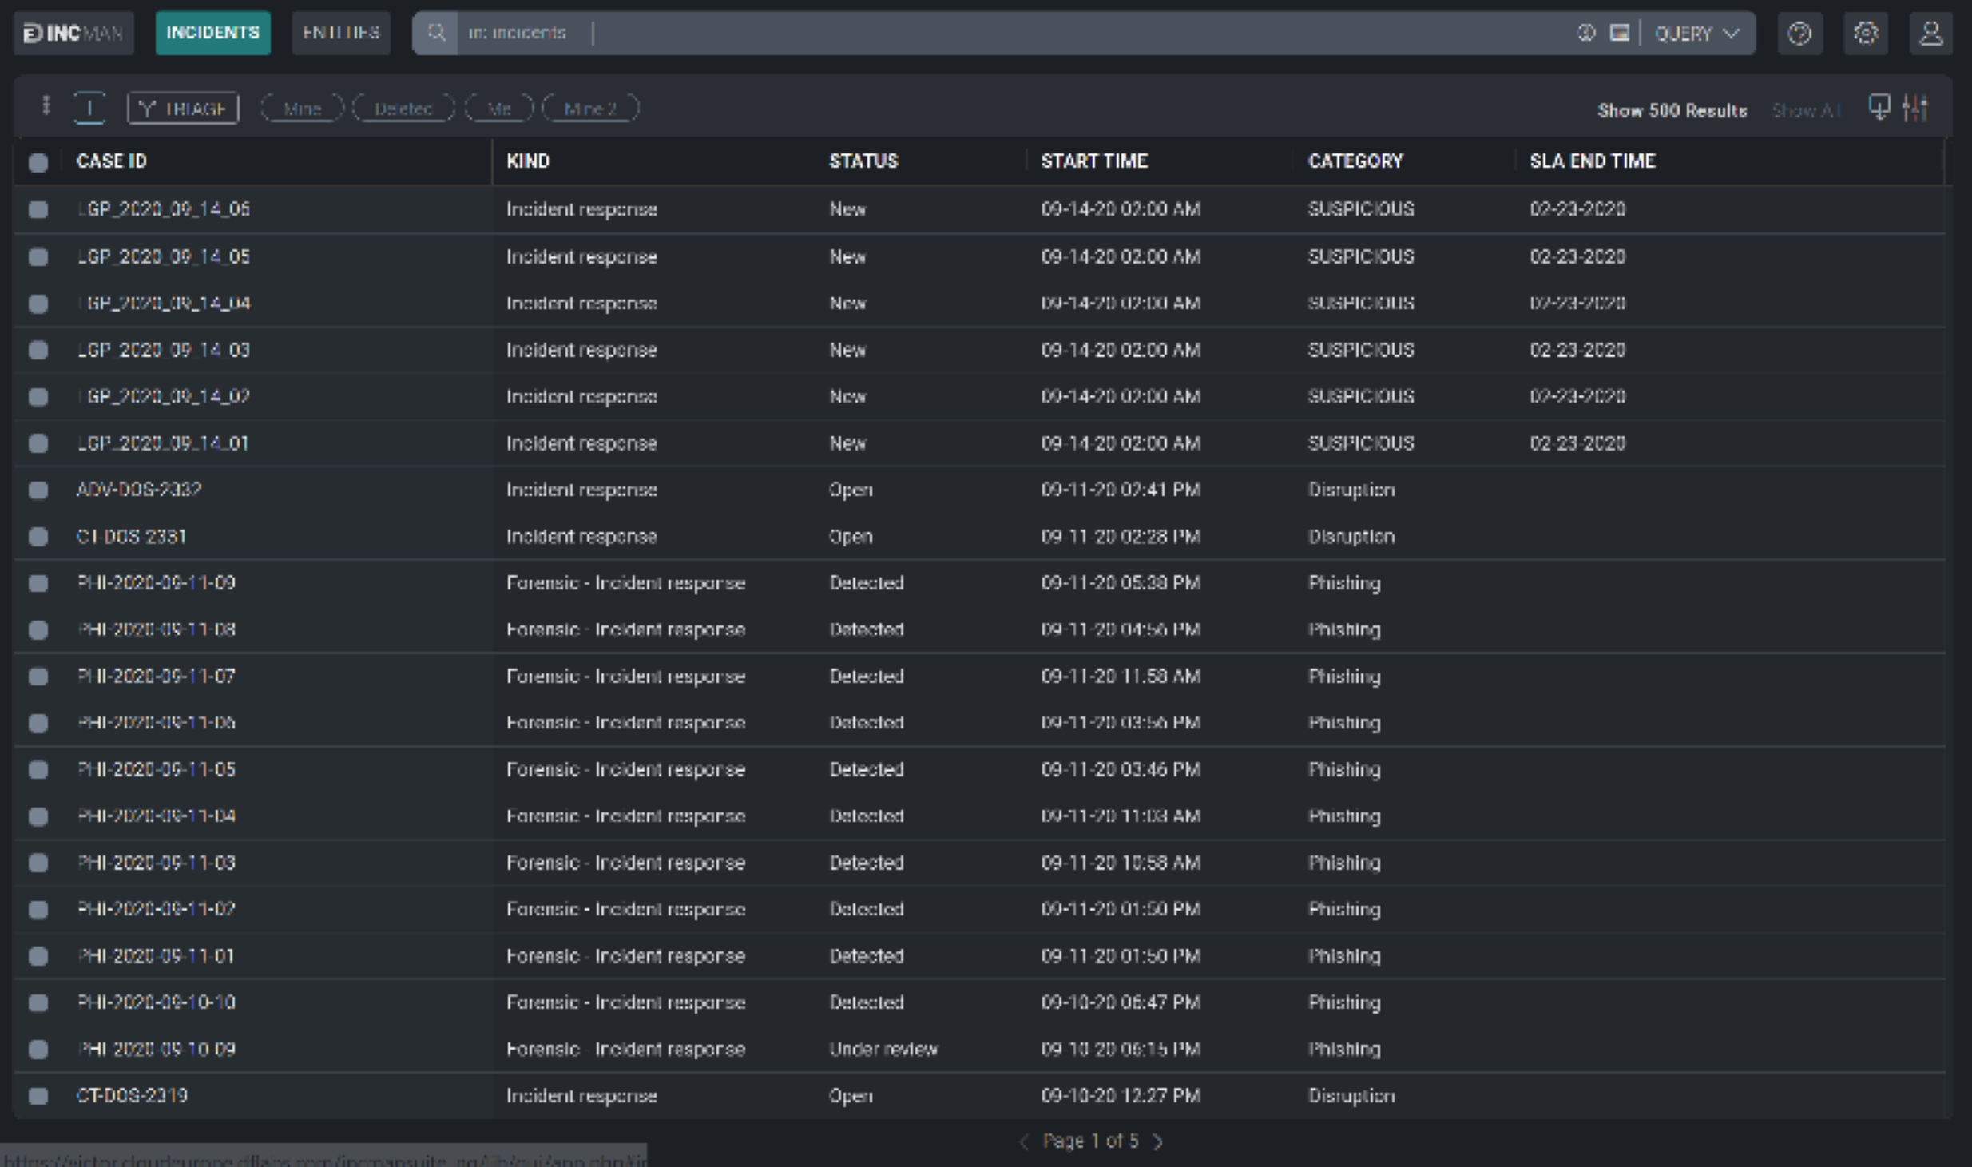1972x1167 pixels.
Task: Click the drag handle dots icon
Action: (46, 106)
